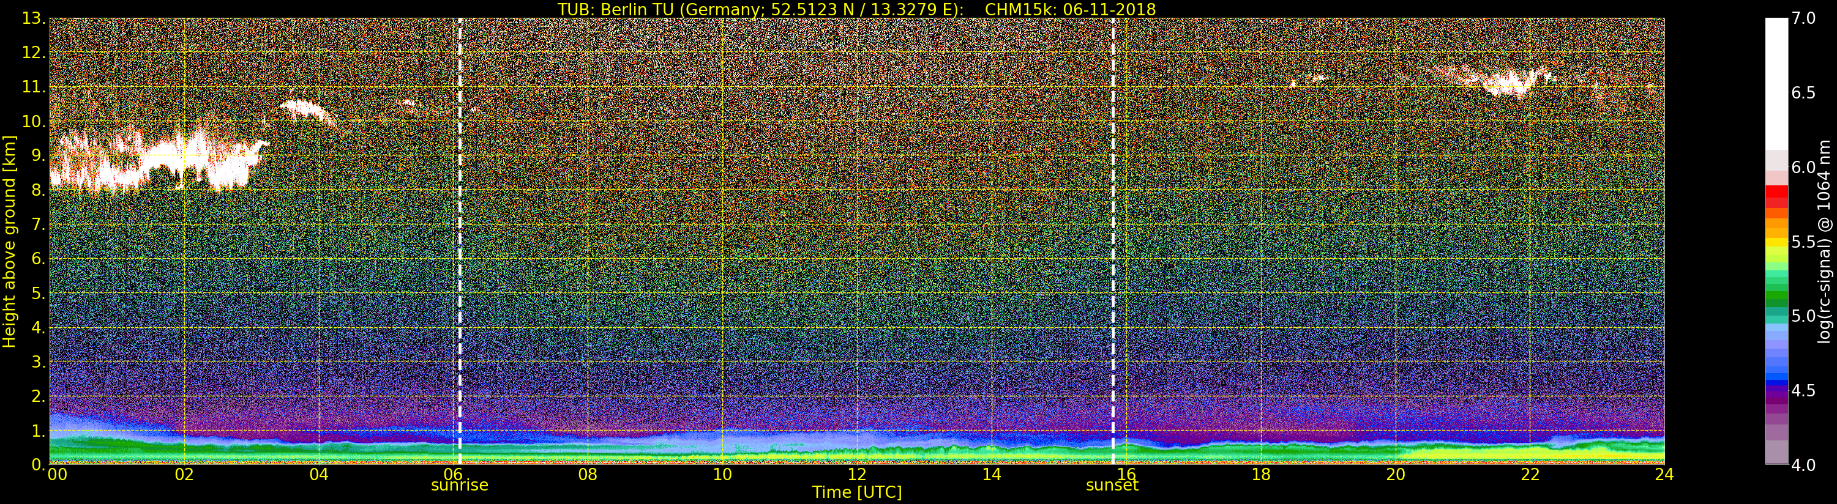Click the "24" time tick label
Screen dimensions: 1837x504
click(x=1664, y=474)
